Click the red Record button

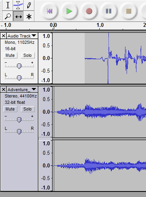(x=89, y=11)
